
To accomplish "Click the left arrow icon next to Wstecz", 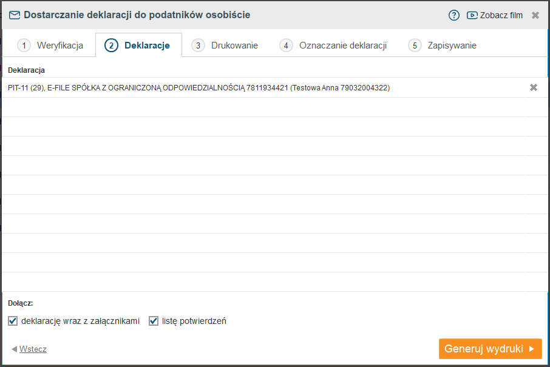I will (x=14, y=349).
